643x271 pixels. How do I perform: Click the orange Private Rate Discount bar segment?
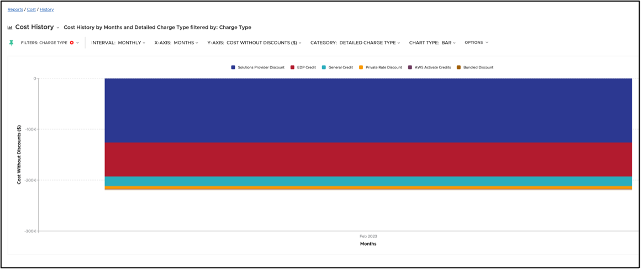[x=368, y=187]
